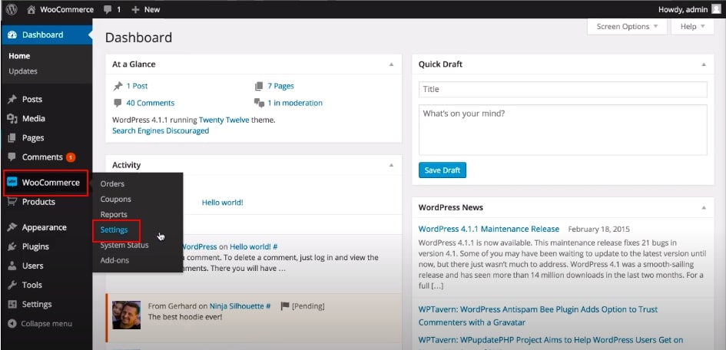The image size is (726, 350).
Task: Click the icon beside 1 in moderation
Action: pos(259,103)
